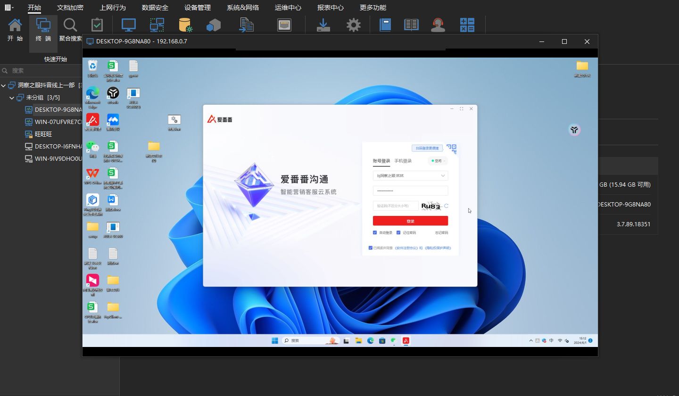Screen dimensions: 679x396
Task: Open Microsoft Store in remote taskbar
Action: [382, 340]
